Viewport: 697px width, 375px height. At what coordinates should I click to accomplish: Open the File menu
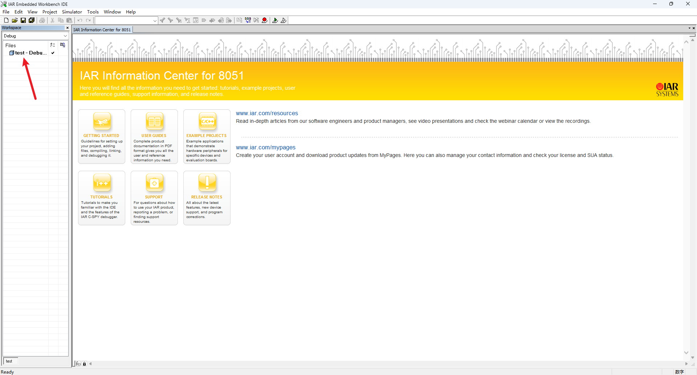pyautogui.click(x=6, y=12)
